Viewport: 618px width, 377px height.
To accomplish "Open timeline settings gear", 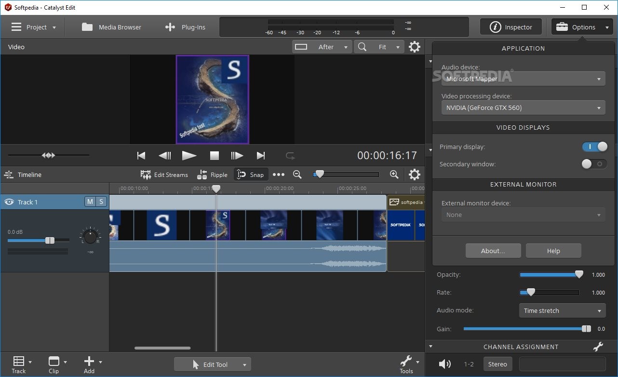I will (x=415, y=175).
